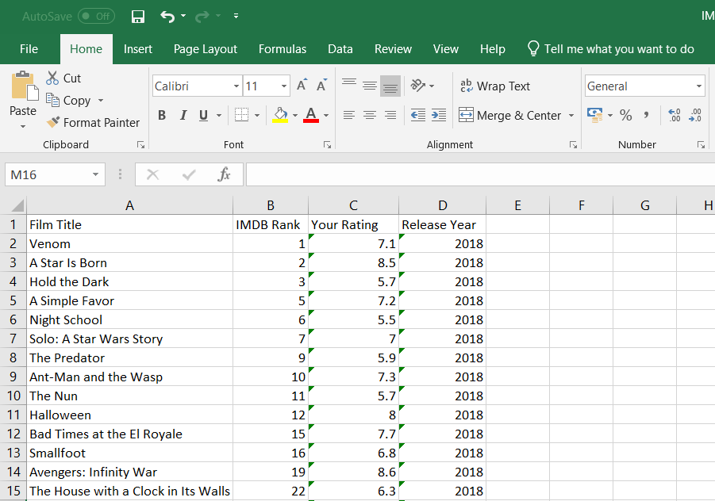Toggle Bold formatting
This screenshot has width=715, height=501.
[x=162, y=115]
